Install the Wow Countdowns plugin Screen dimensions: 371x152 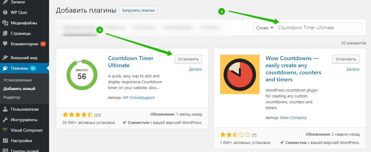coord(346,59)
